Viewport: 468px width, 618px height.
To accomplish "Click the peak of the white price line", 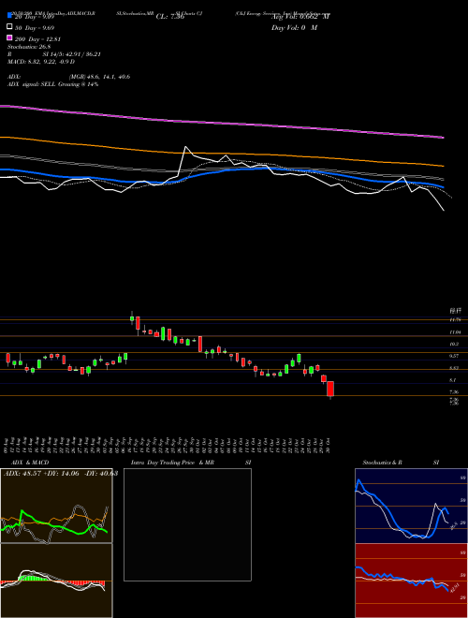I will click(x=185, y=147).
